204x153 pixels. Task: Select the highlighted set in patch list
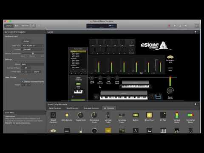point(78,51)
